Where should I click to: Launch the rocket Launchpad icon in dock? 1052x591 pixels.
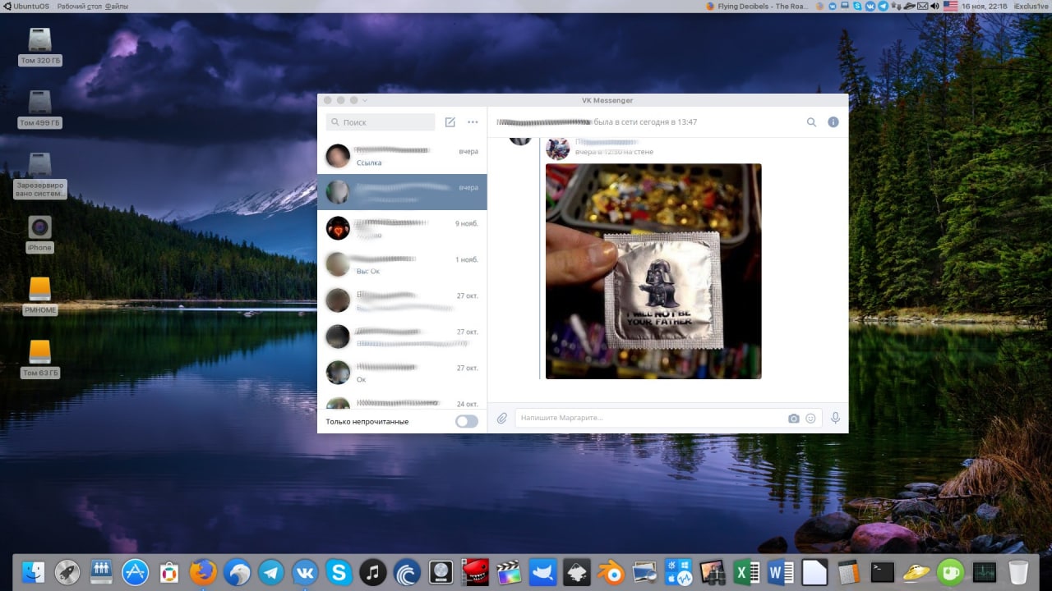67,572
